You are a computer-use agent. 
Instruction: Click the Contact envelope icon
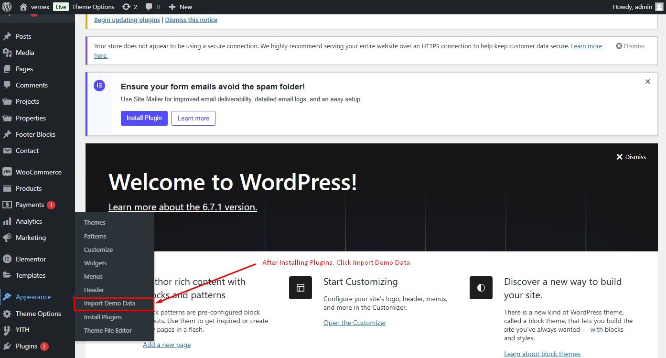click(x=7, y=151)
